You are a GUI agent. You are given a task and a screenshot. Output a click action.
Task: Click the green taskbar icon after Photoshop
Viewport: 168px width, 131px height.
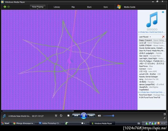coord(66,123)
